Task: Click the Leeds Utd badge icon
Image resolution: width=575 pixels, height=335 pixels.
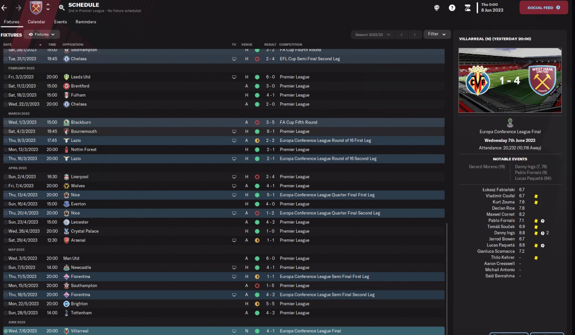Action: 66,77
